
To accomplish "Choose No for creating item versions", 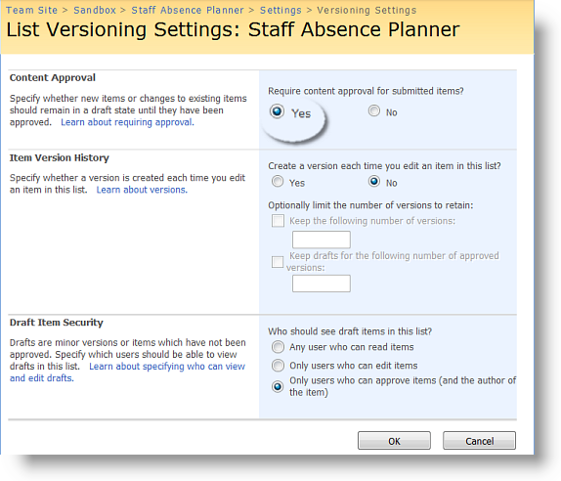I will tap(374, 182).
